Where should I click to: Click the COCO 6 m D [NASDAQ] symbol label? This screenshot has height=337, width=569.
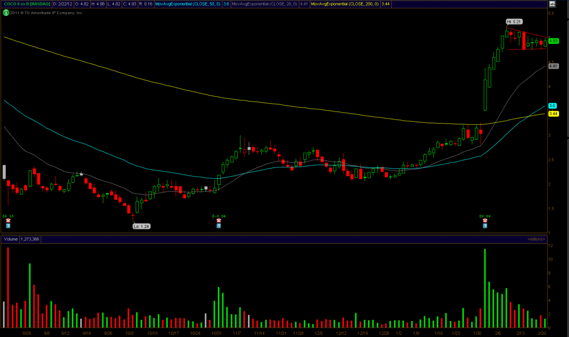(27, 4)
